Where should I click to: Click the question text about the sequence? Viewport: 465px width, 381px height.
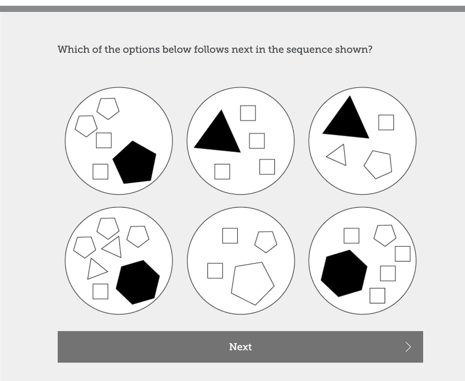tap(215, 49)
